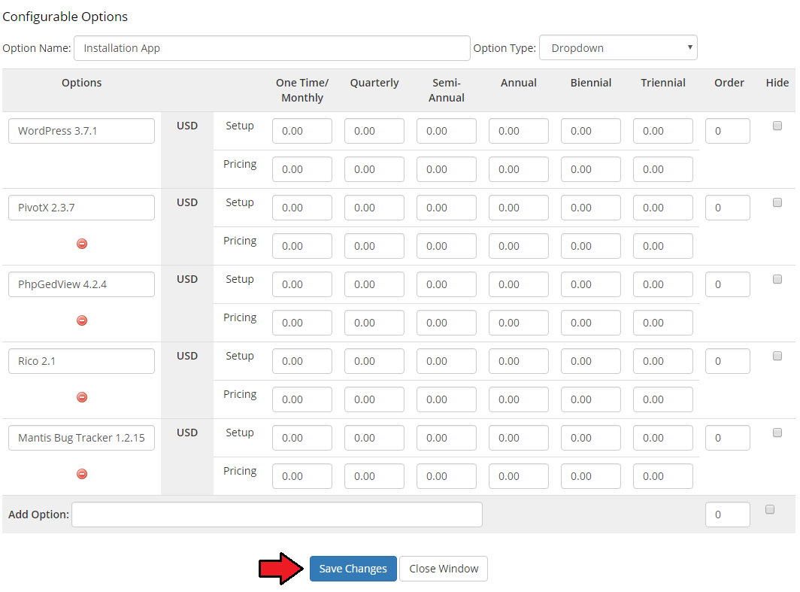Click the Order column header
800x592 pixels.
click(x=729, y=83)
